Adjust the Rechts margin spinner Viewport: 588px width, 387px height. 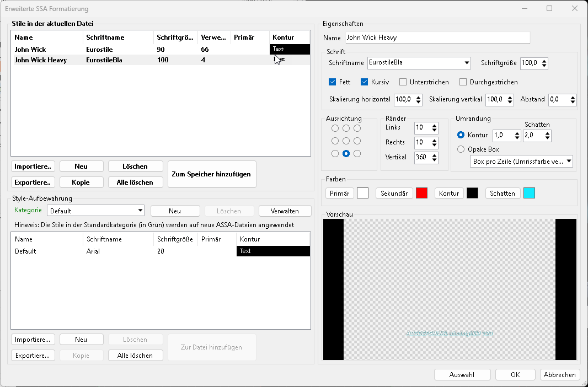[434, 143]
